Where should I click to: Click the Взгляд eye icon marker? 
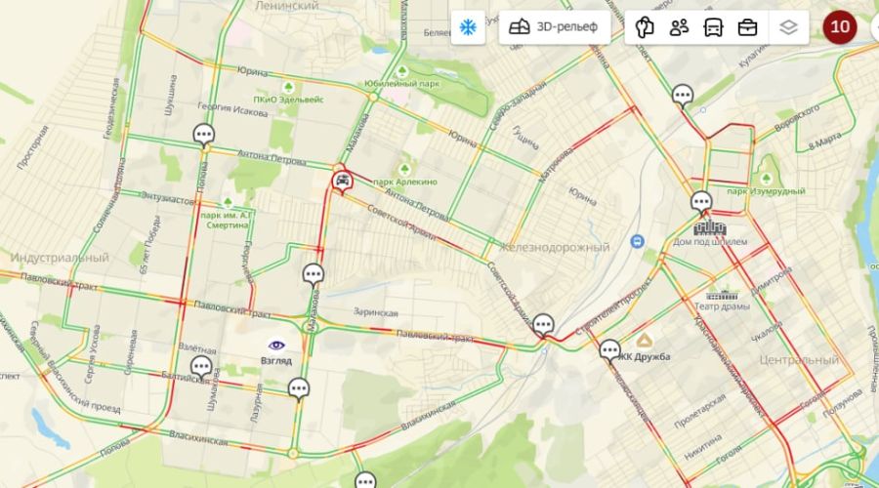(276, 345)
